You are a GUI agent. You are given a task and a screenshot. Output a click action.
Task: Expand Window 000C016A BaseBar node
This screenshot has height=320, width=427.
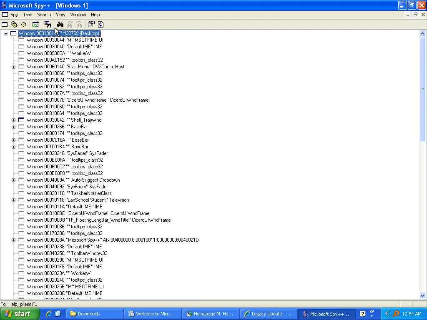click(x=13, y=140)
